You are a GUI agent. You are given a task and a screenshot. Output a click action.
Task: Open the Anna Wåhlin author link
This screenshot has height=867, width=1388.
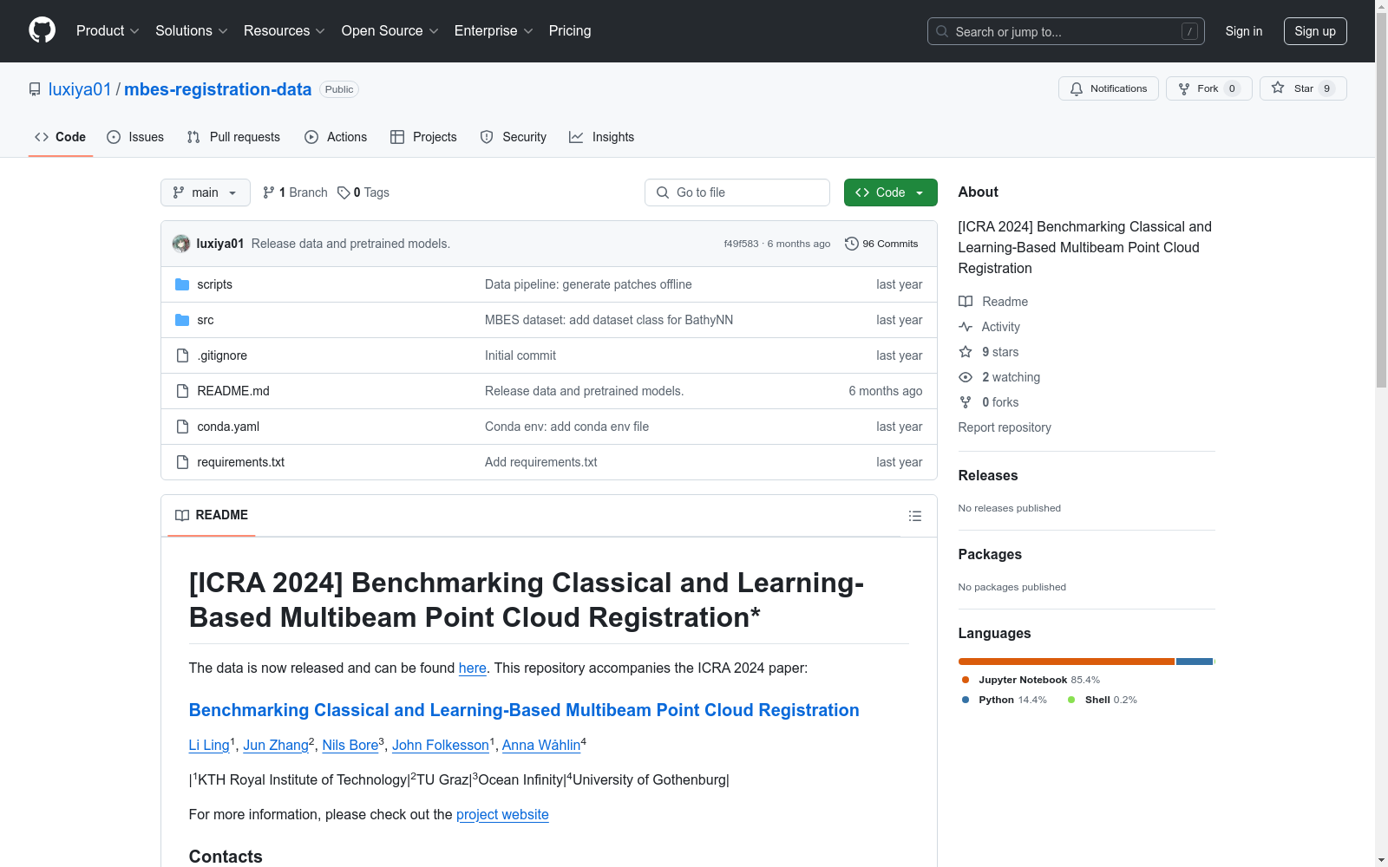pyautogui.click(x=541, y=745)
